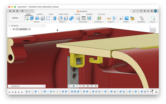
Task: Click the ViewCube in viewport corner
Action: [x=153, y=29]
